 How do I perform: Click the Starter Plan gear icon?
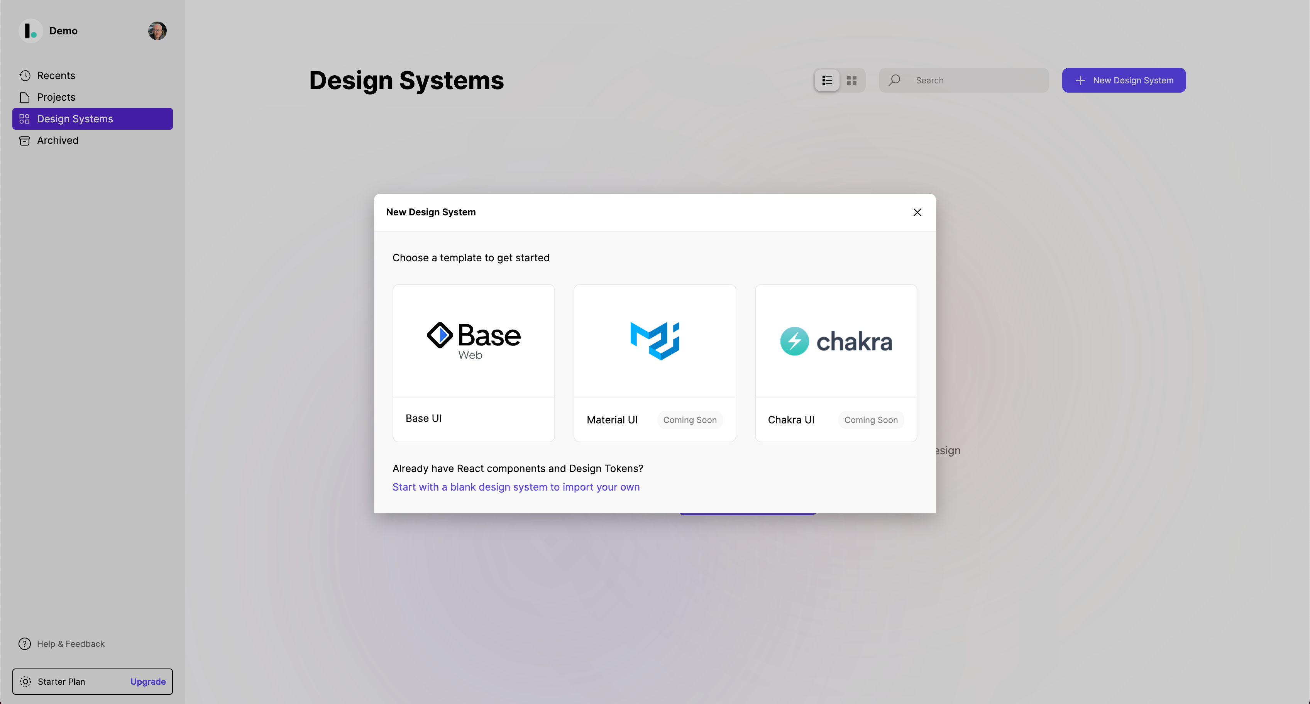(25, 681)
